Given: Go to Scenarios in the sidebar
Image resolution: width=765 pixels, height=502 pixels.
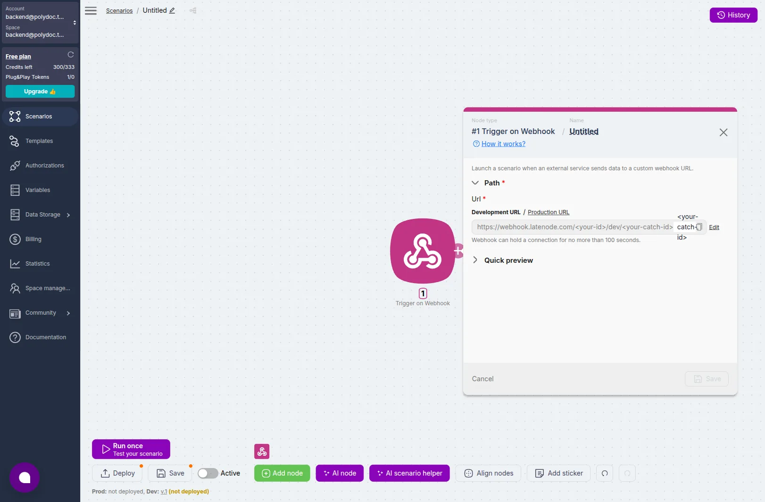Looking at the screenshot, I should 40,117.
